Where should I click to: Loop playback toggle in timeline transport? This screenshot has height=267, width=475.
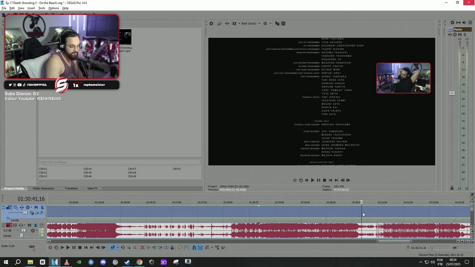tap(56, 247)
